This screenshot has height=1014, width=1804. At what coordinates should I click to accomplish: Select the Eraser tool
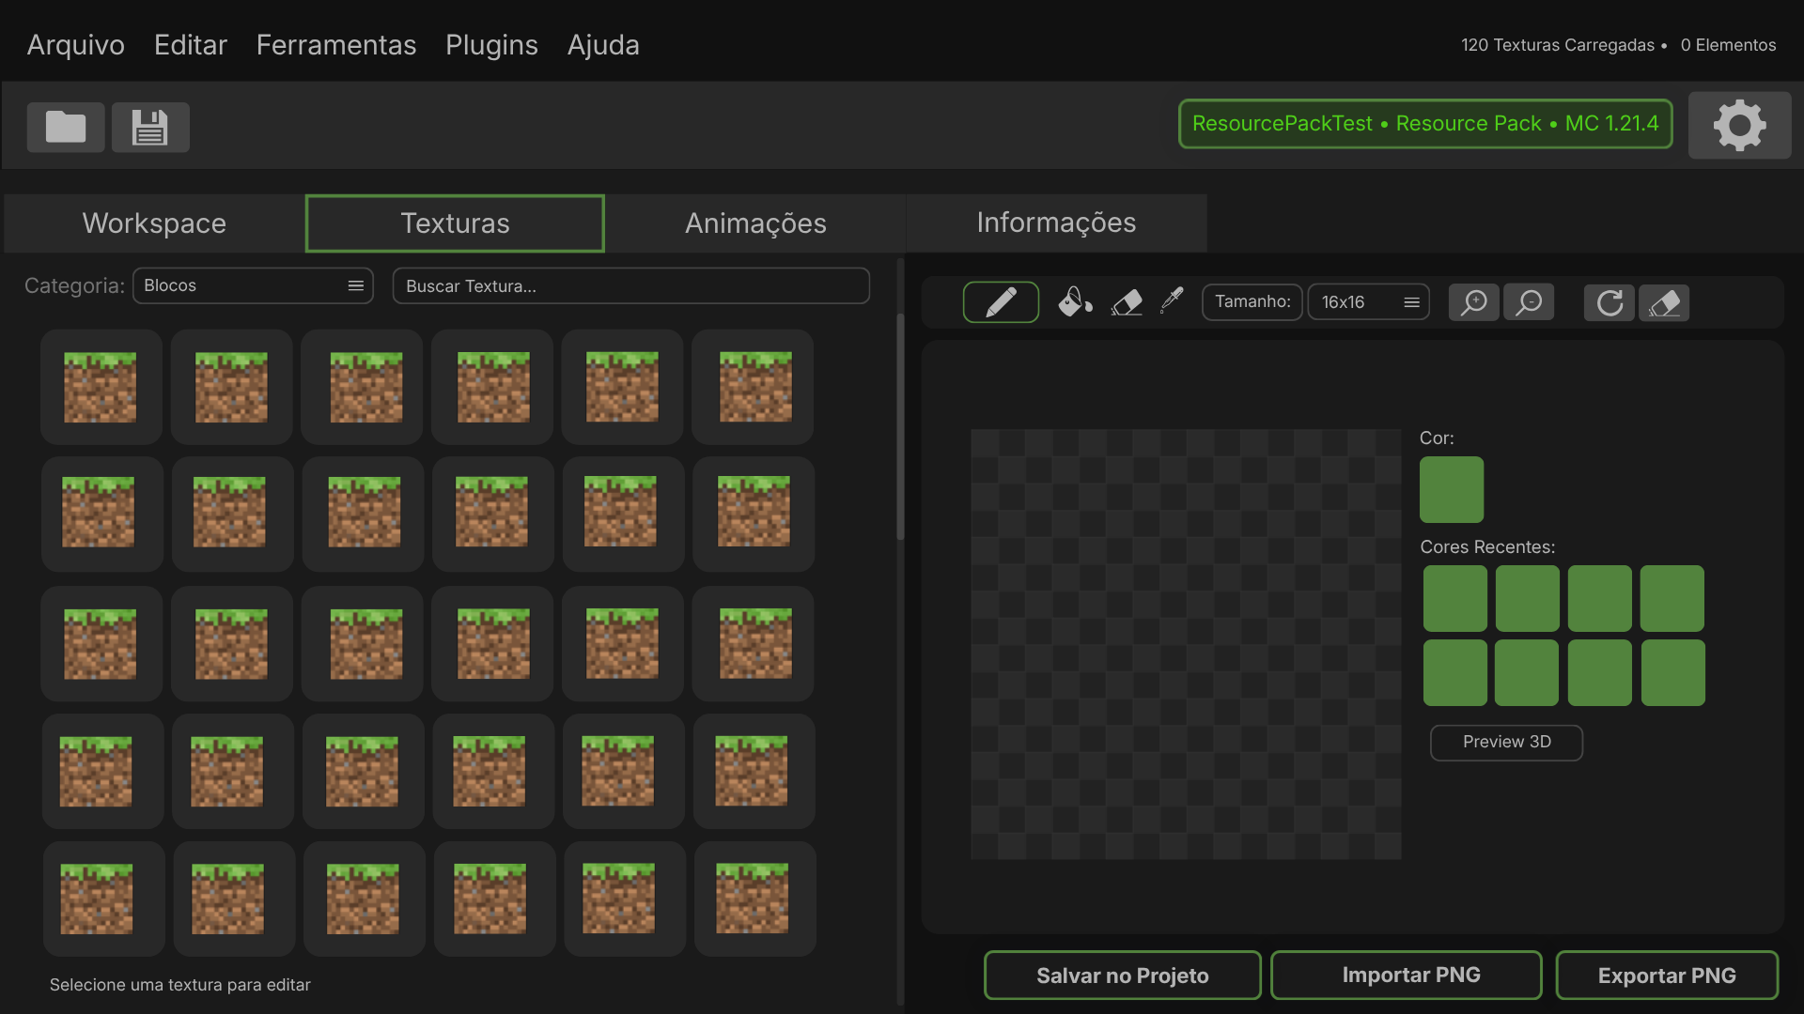1126,301
